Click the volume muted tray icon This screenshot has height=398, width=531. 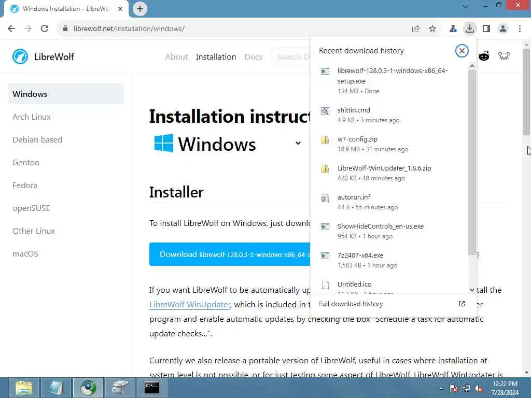[479, 389]
